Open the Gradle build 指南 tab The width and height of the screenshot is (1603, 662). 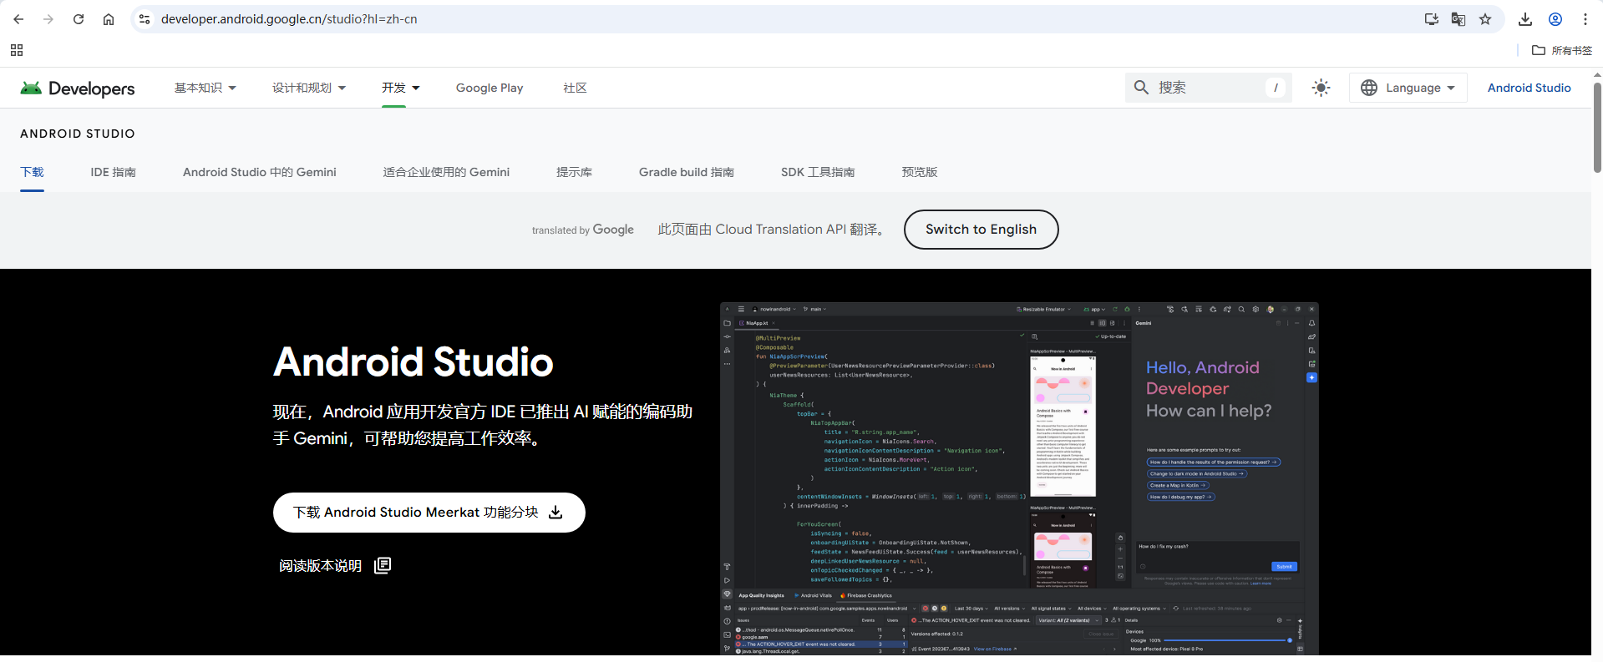coord(687,172)
